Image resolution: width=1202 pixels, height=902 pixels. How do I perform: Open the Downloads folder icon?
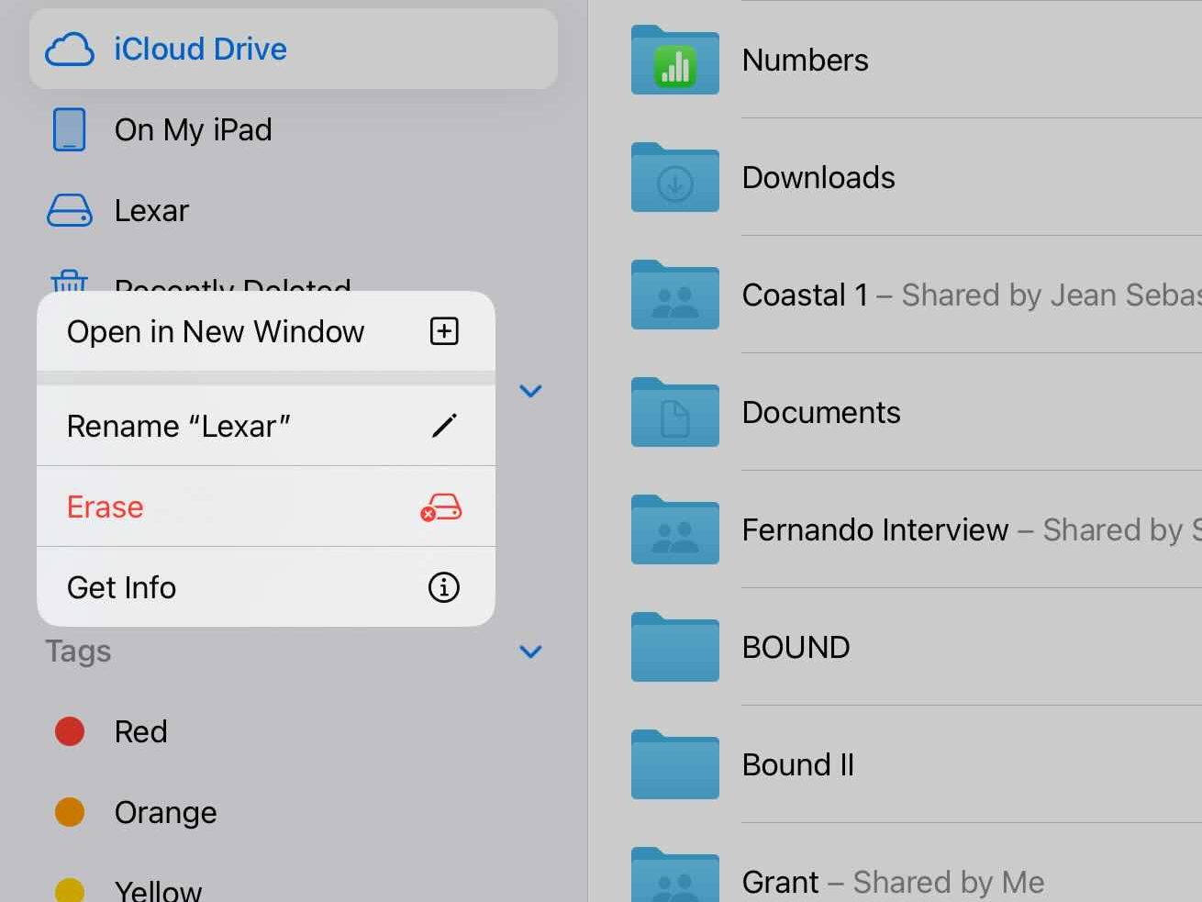point(674,179)
